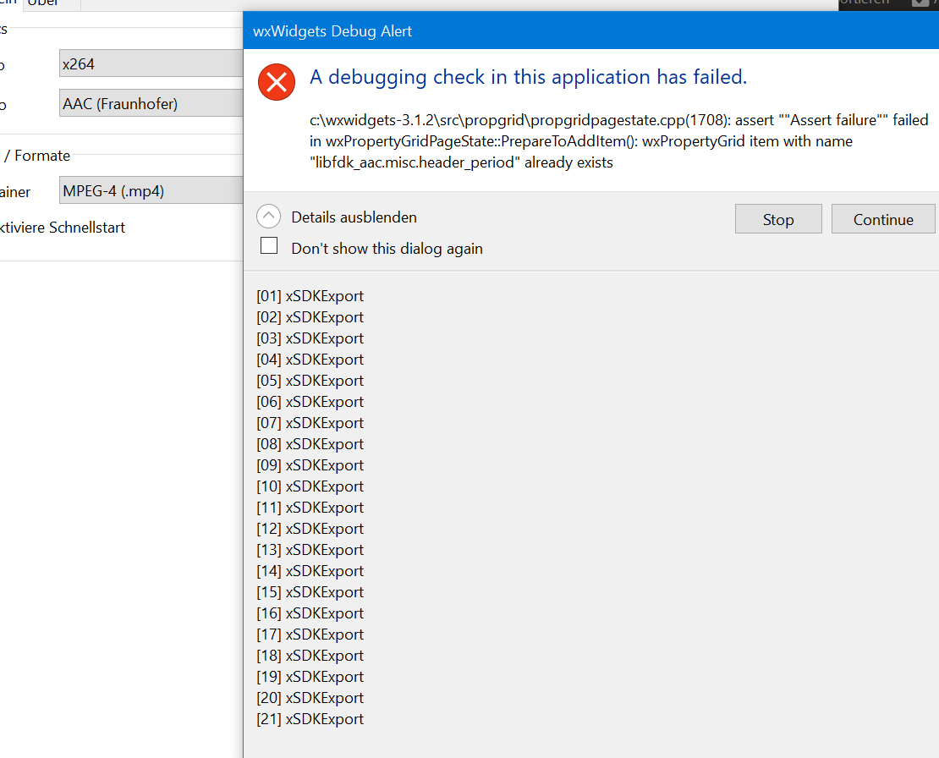Open the MPEG-4 (.mp4) container dropdown

(151, 191)
